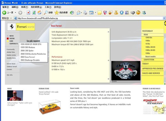Expand the TODAY menu section
166x121 pixels.
(x=145, y=64)
